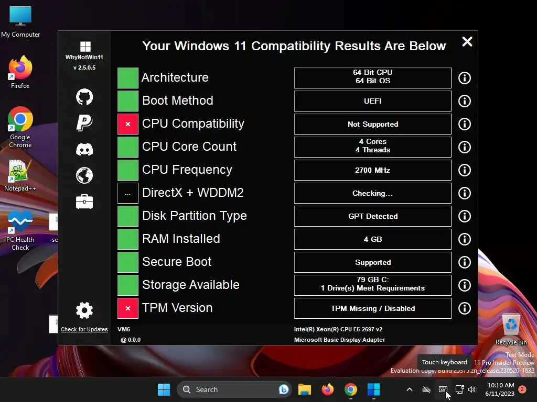Select Notepad++ desktop shortcut
This screenshot has height=402, width=537.
(x=20, y=176)
